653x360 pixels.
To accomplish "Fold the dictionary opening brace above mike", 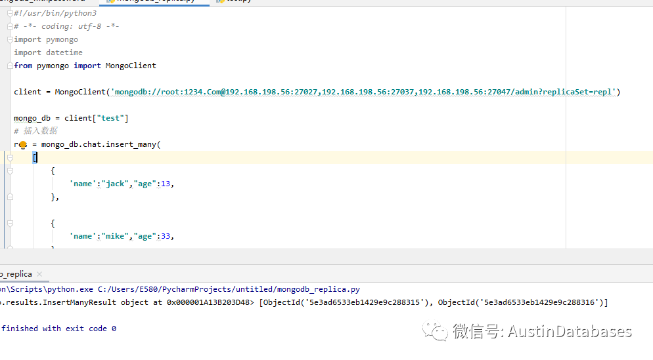I will [x=9, y=223].
